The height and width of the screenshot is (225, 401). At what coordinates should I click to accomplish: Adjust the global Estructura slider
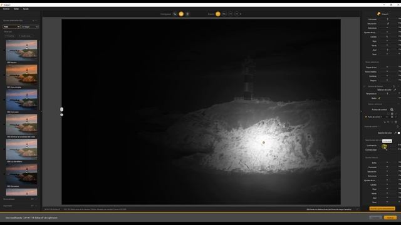(x=387, y=28)
